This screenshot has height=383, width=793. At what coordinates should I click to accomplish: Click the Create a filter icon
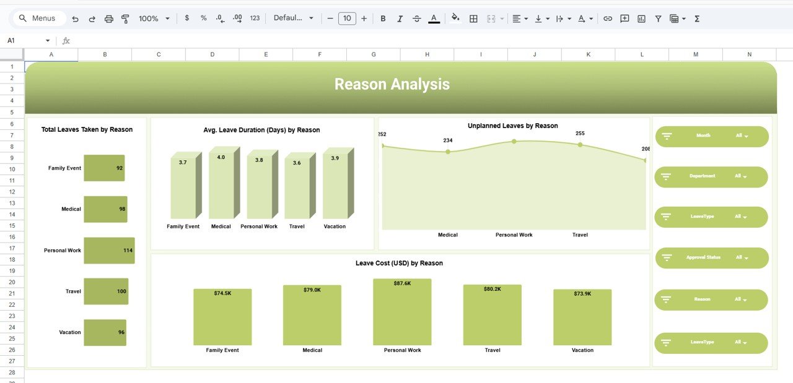(x=657, y=18)
